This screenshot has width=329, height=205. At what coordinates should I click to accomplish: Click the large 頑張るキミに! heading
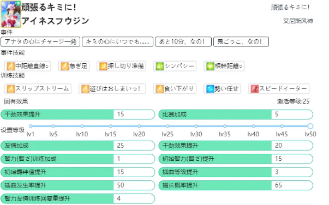49,7
